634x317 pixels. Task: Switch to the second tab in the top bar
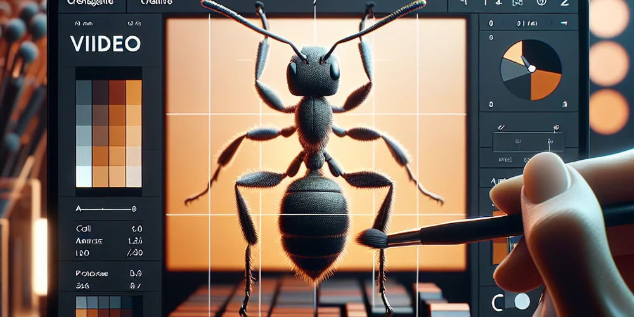(x=157, y=3)
